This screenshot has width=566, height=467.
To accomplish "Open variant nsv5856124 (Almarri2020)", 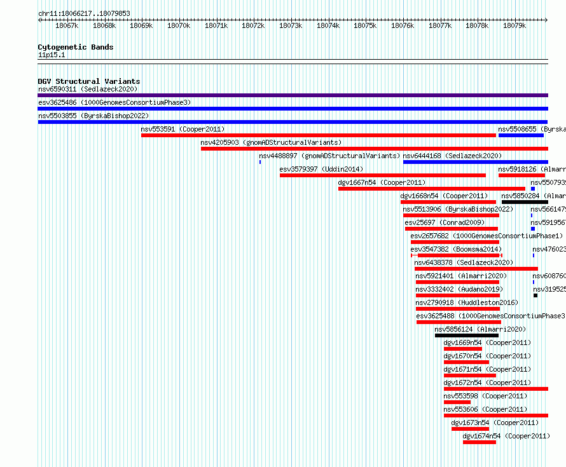I will pos(480,329).
